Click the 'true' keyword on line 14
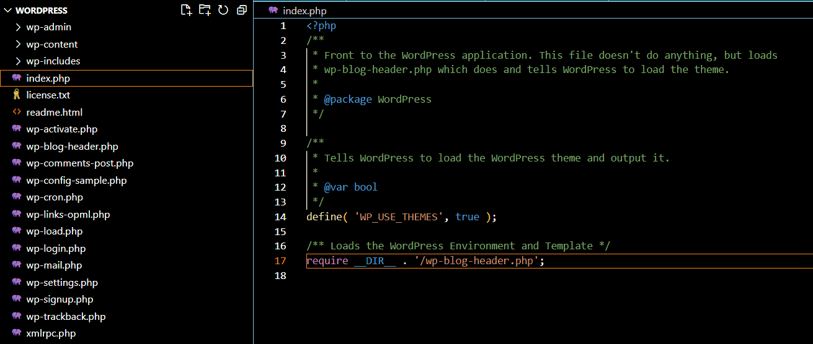This screenshot has height=344, width=813. 468,217
